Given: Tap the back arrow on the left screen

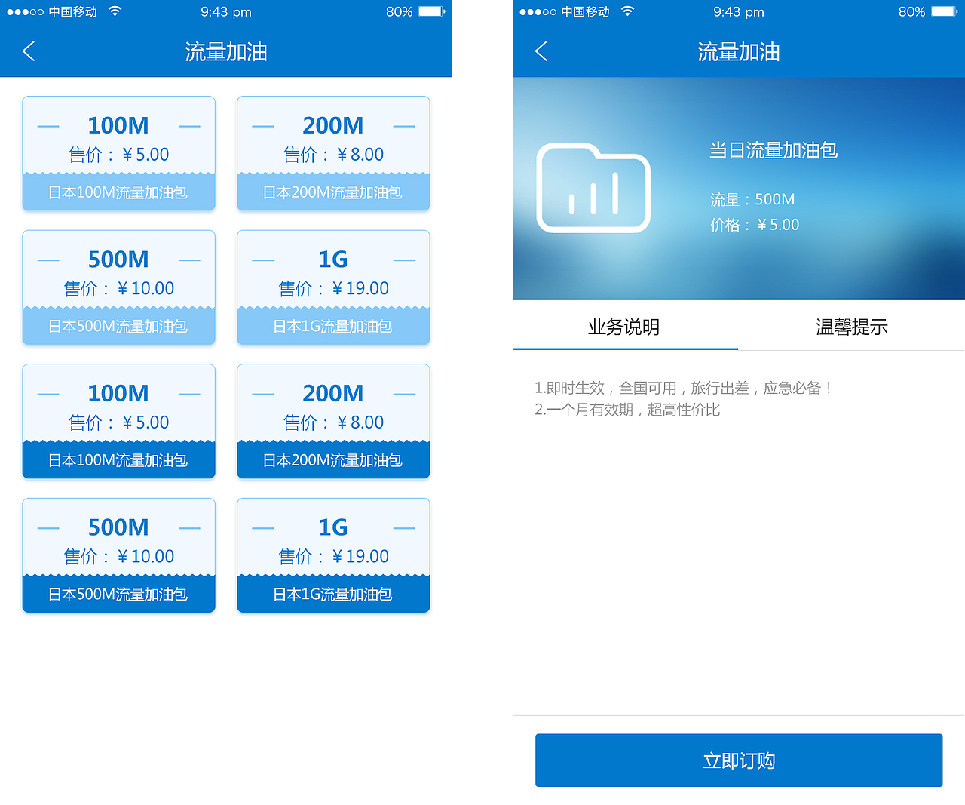Looking at the screenshot, I should coord(27,51).
